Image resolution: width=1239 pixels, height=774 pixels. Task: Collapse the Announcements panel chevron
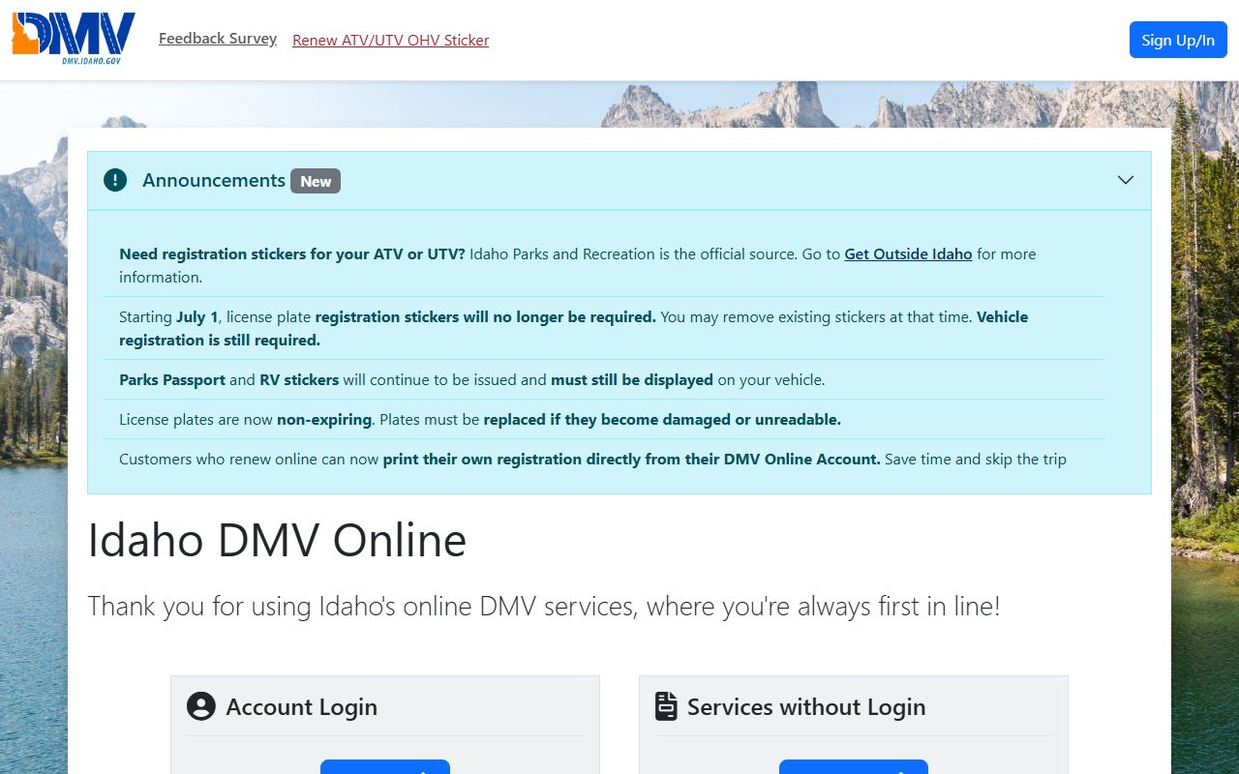click(1126, 180)
